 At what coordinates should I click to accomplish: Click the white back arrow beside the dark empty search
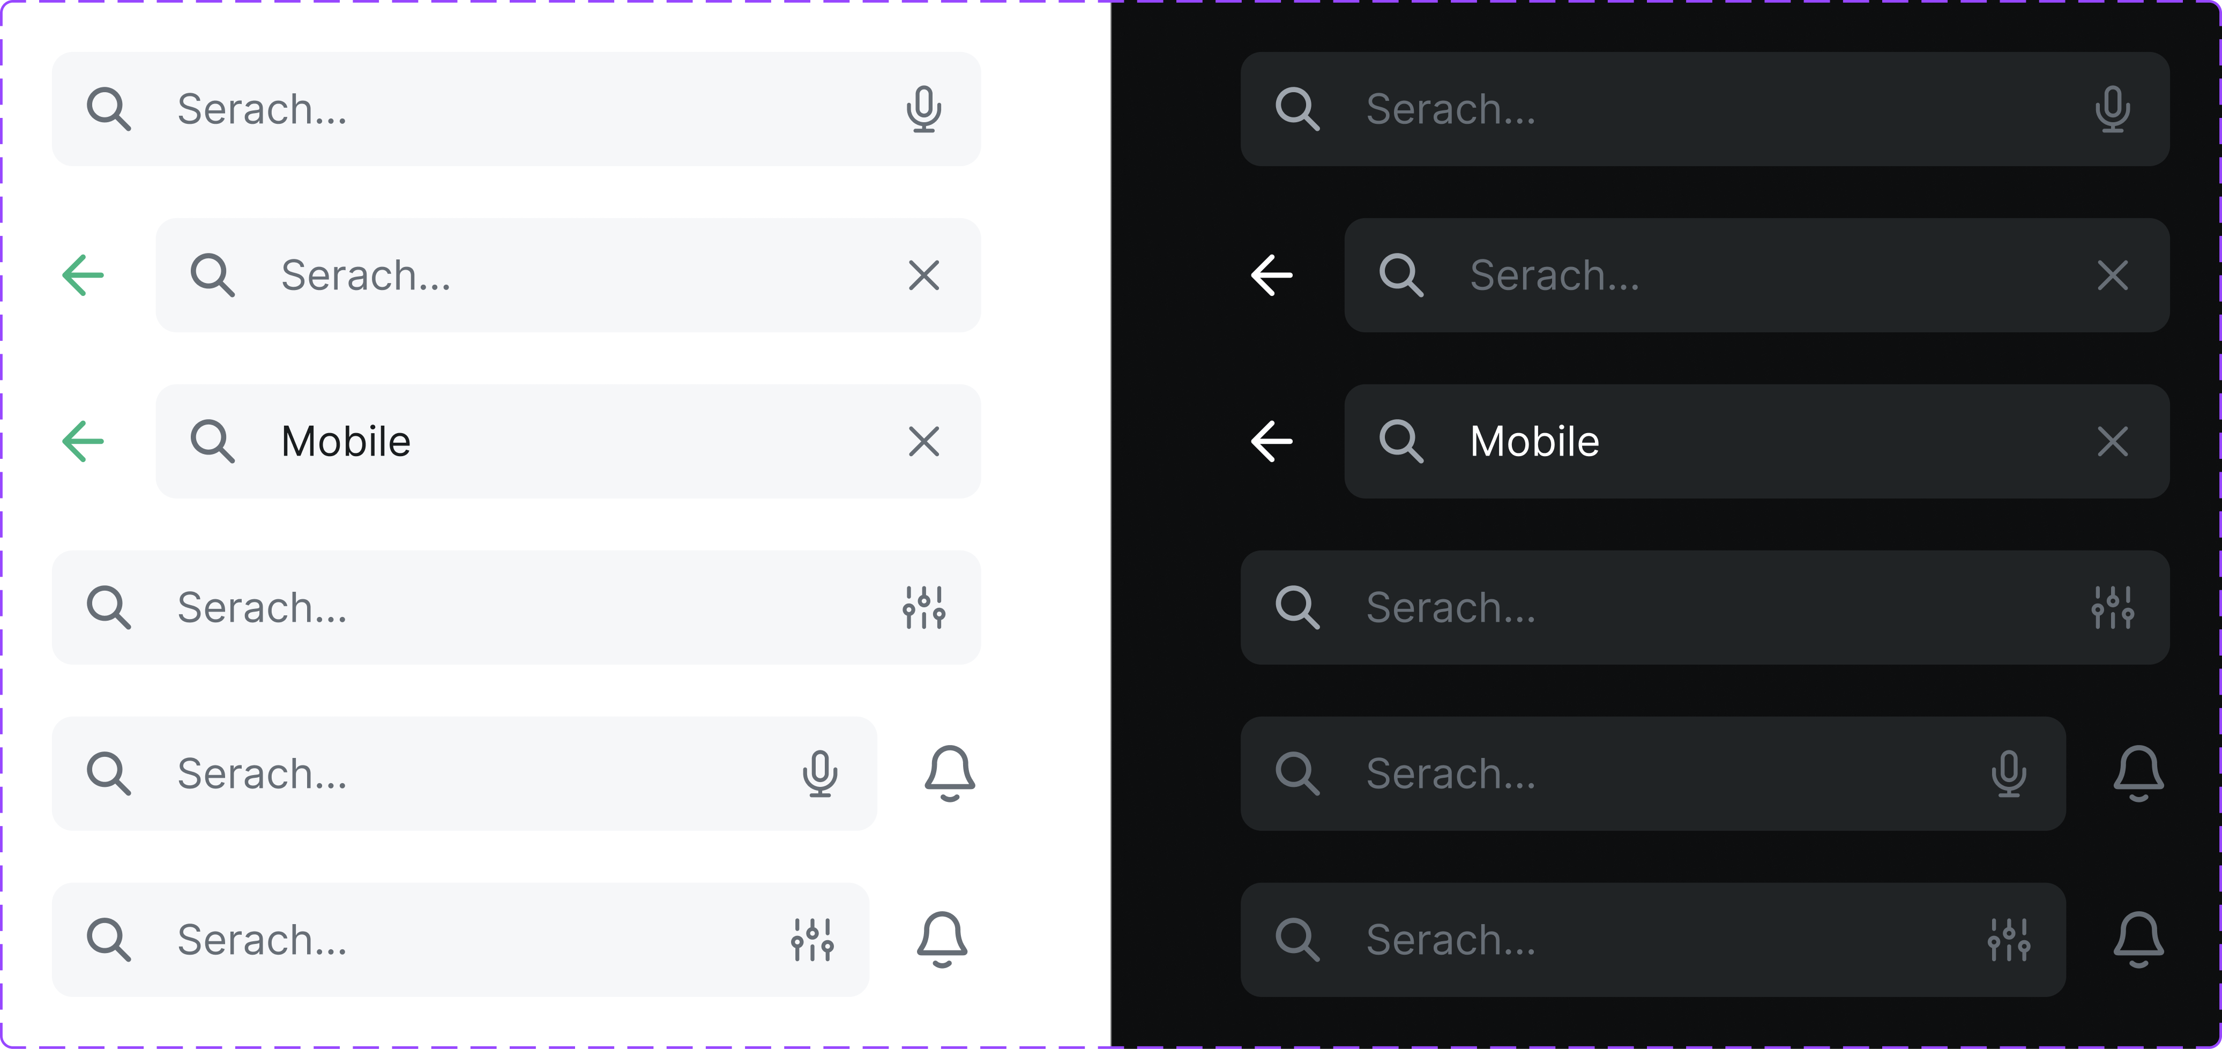[x=1271, y=275]
